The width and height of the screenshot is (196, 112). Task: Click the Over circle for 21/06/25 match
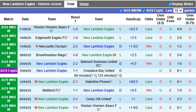[161, 29]
